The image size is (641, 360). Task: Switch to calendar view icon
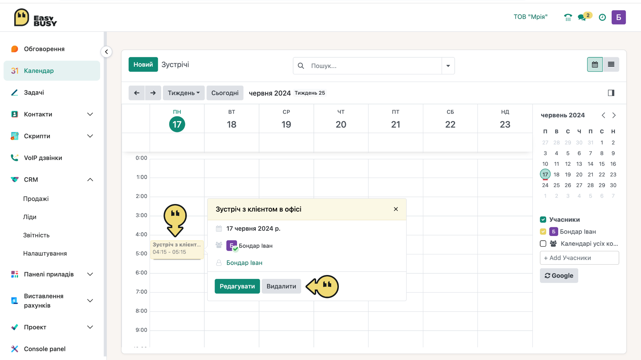point(595,65)
